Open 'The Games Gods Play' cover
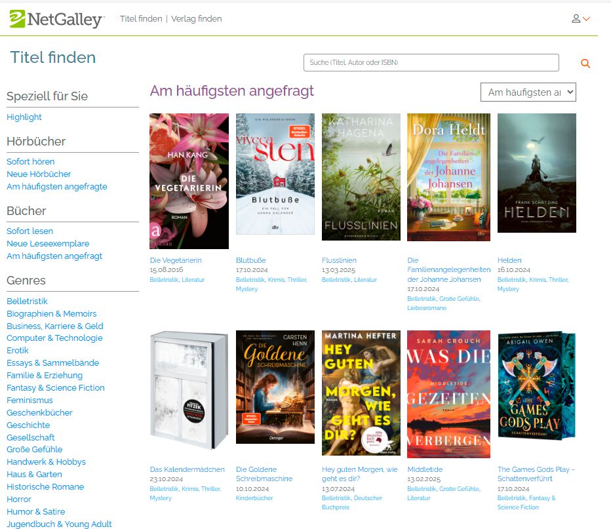The height and width of the screenshot is (529, 611). click(536, 385)
